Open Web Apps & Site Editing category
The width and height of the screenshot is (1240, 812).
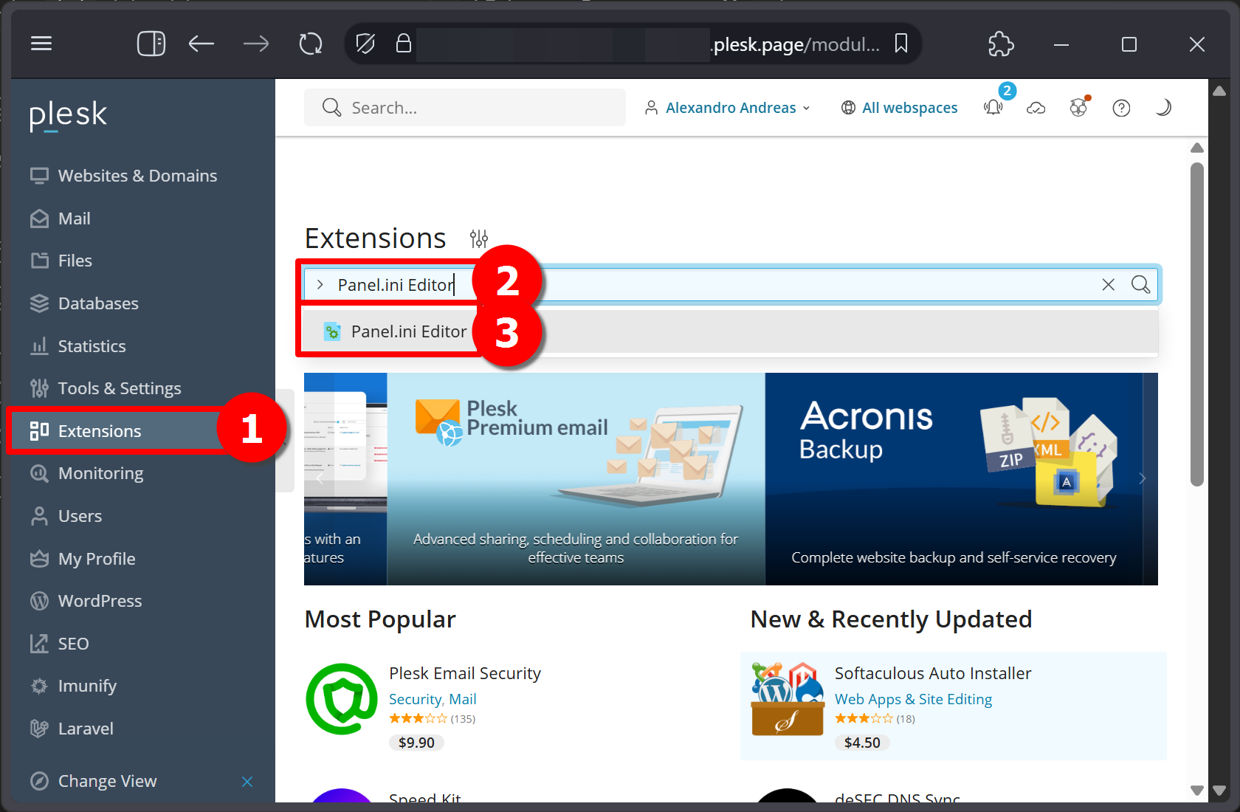coord(913,699)
